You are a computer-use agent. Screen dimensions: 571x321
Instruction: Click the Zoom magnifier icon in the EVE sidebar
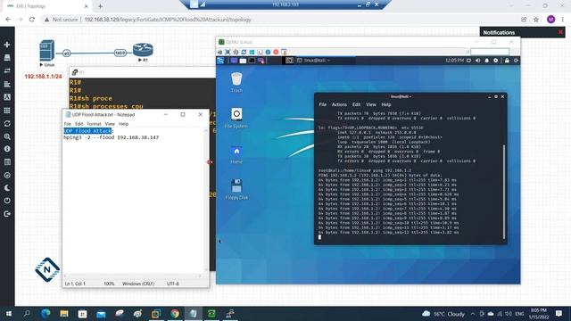tap(7, 136)
